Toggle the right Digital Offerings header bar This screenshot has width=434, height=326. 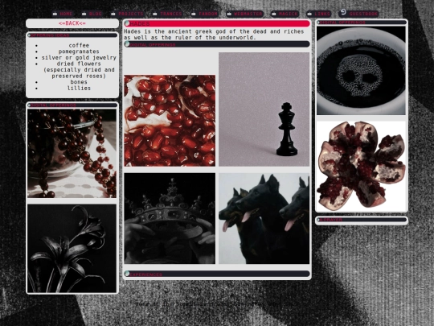coord(362,23)
